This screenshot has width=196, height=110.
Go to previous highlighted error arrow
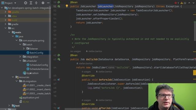point(189,3)
